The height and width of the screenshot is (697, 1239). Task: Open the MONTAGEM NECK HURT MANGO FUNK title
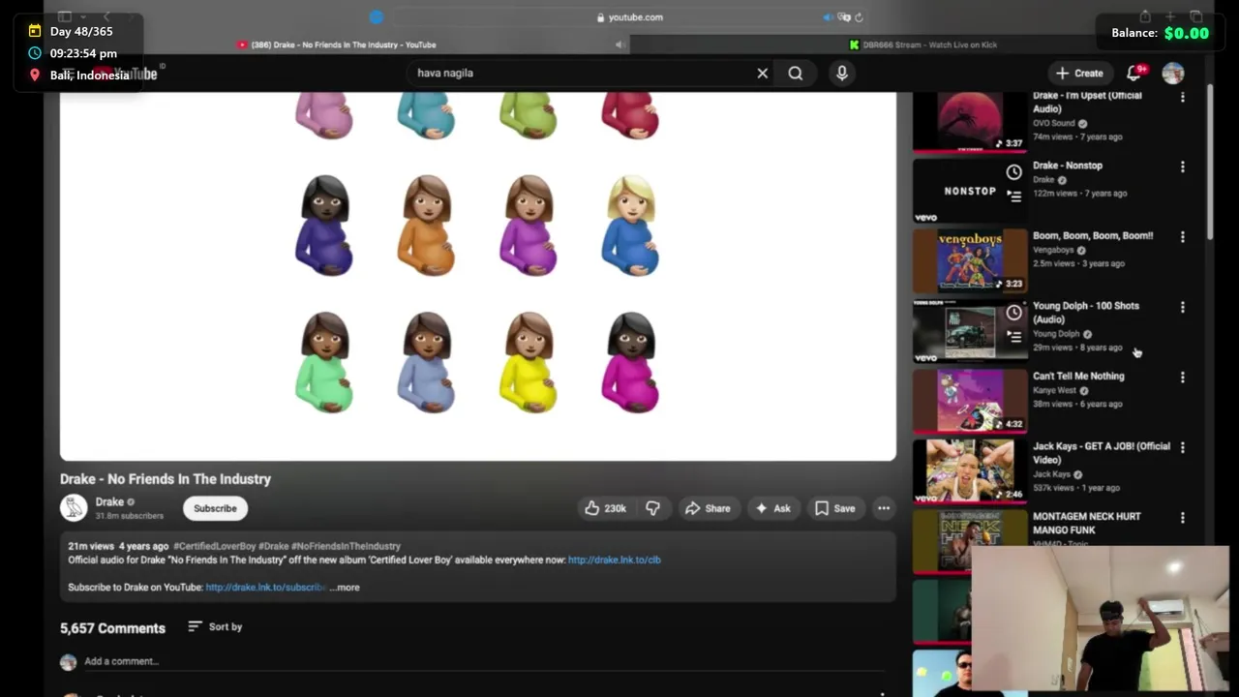pos(1086,523)
